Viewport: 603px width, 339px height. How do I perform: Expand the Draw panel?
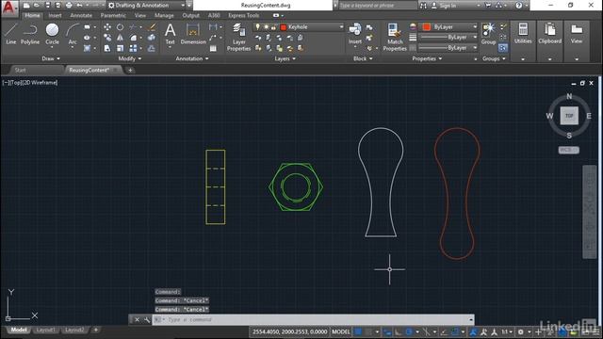pyautogui.click(x=51, y=58)
